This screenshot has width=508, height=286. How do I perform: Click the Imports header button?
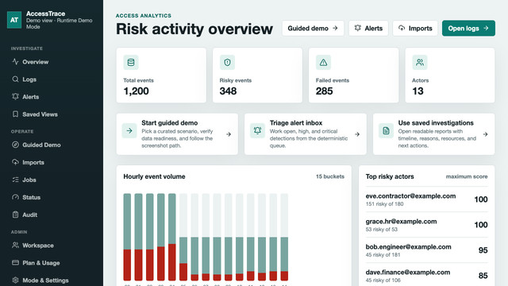(415, 29)
